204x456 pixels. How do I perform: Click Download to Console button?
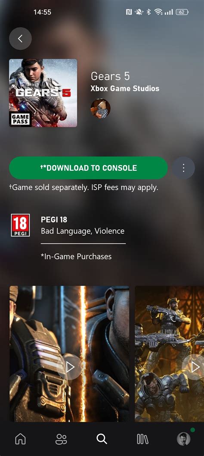[x=88, y=168]
